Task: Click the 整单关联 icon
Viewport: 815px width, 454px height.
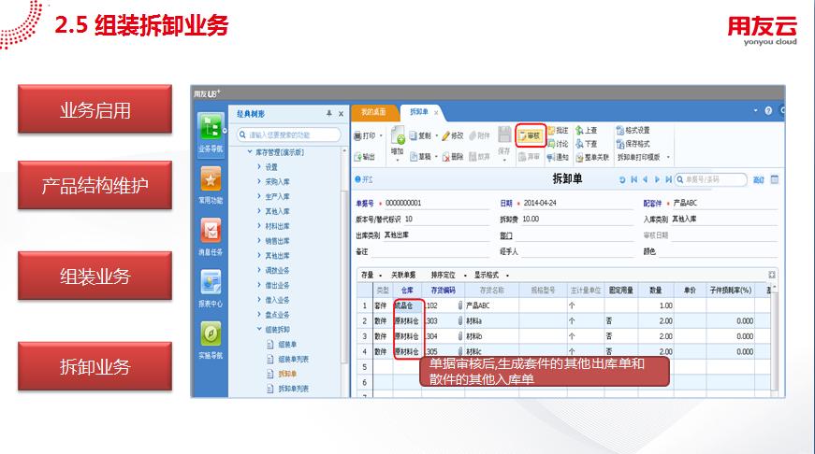Action: (579, 157)
